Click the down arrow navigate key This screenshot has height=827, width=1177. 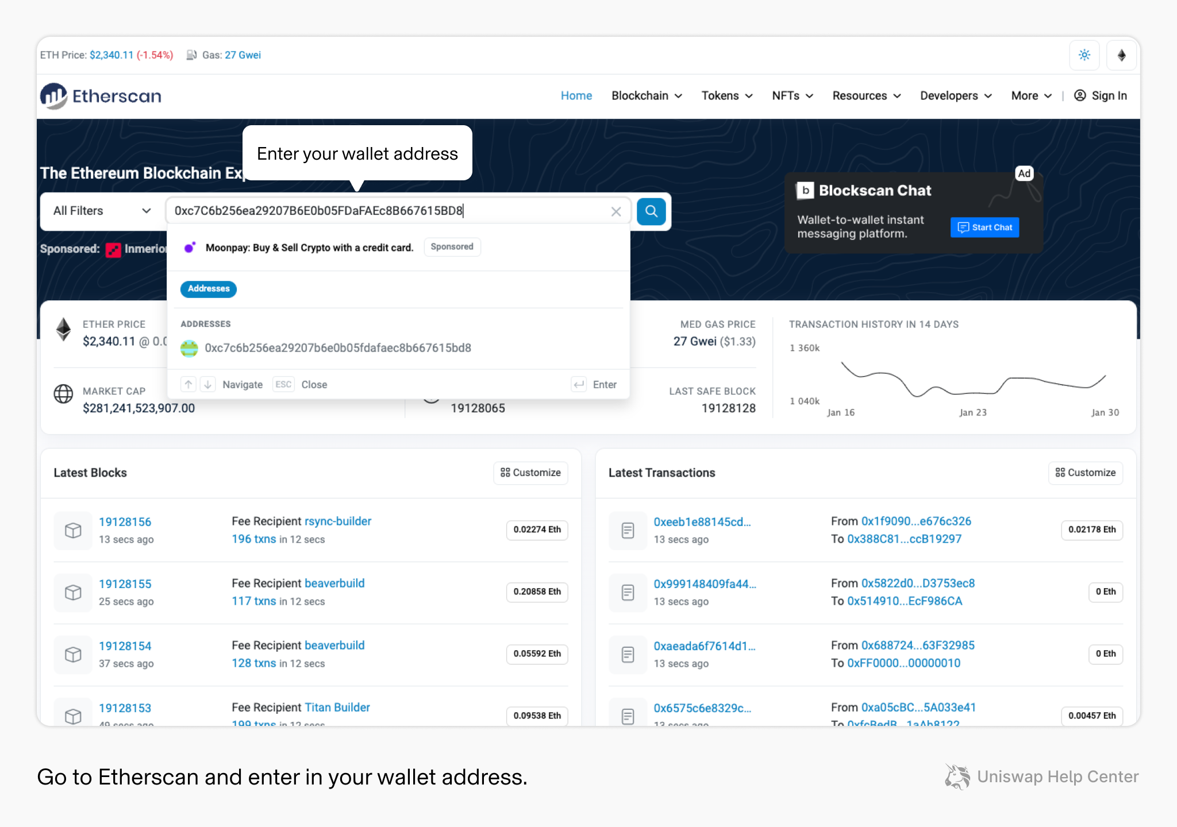point(207,384)
